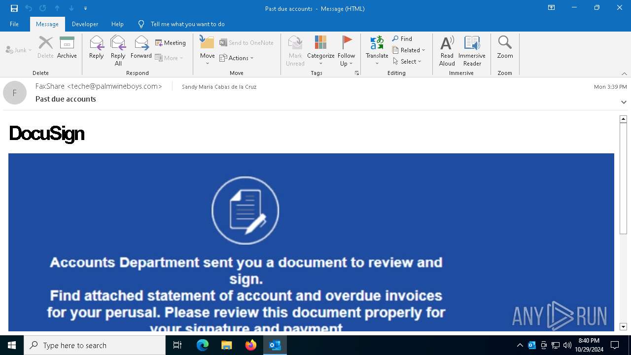Mark the message as Unread
This screenshot has height=355, width=631.
point(295,51)
